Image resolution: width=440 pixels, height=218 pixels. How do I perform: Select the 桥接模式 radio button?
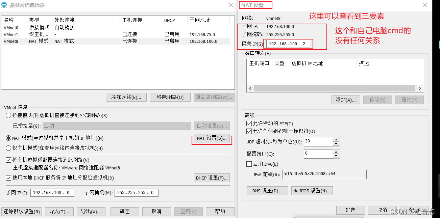tap(8, 115)
